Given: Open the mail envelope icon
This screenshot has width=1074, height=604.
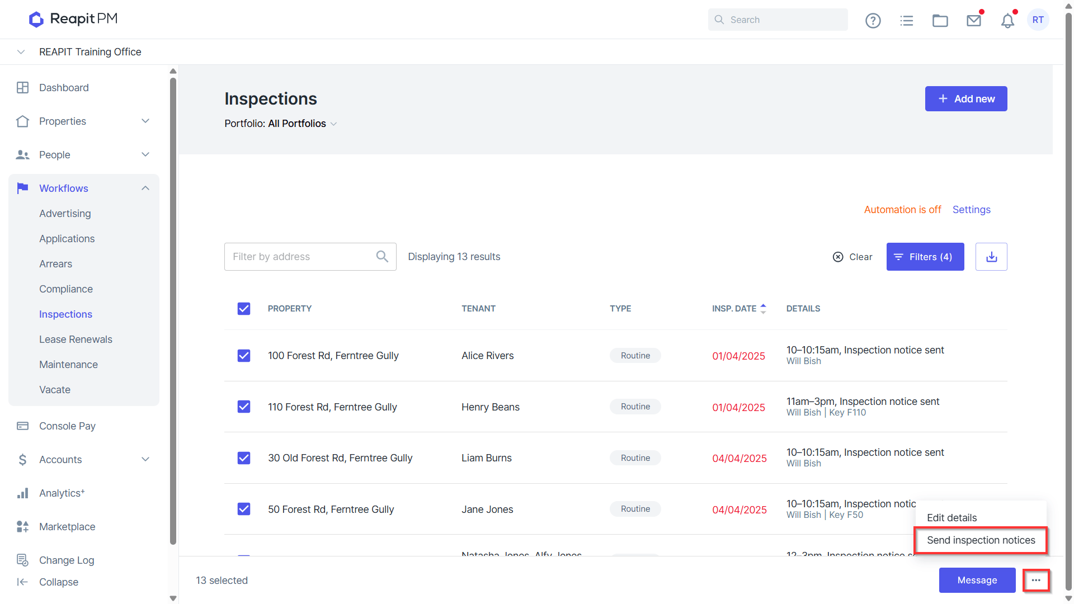Looking at the screenshot, I should click(974, 21).
